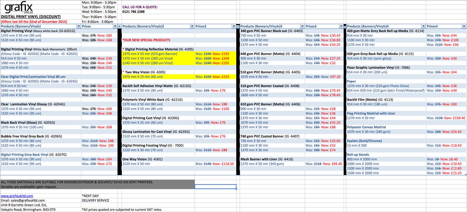Select the Polyester Canvas Matirial heading cell
The image size is (467, 212).
click(385, 127)
